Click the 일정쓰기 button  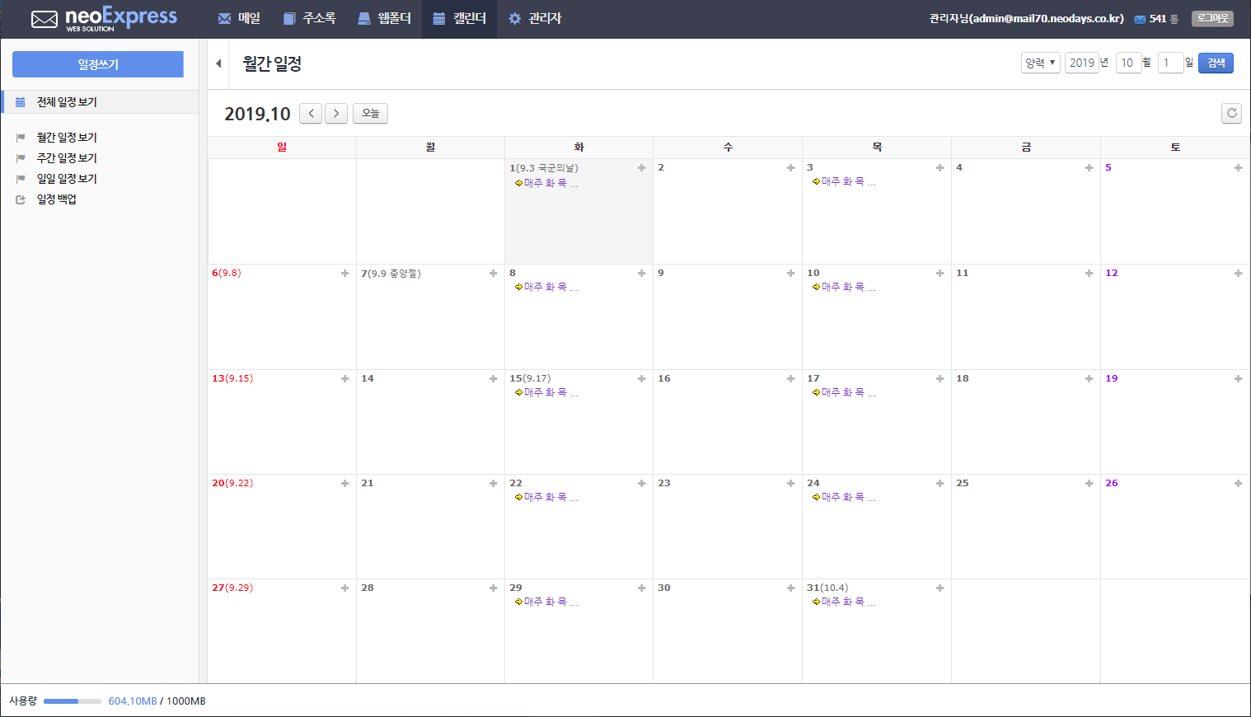click(98, 64)
